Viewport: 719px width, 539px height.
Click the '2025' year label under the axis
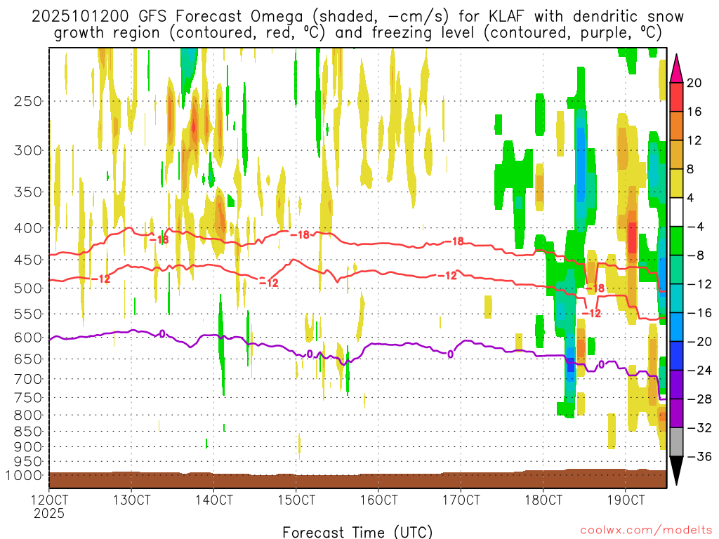tap(49, 513)
